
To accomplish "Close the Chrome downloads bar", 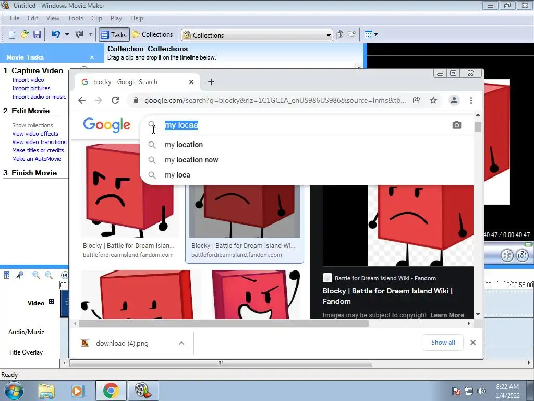I will 472,343.
